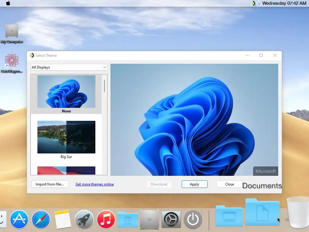This screenshot has width=309, height=232.
Task: Close the Select Theme window with X
Action: 275,56
